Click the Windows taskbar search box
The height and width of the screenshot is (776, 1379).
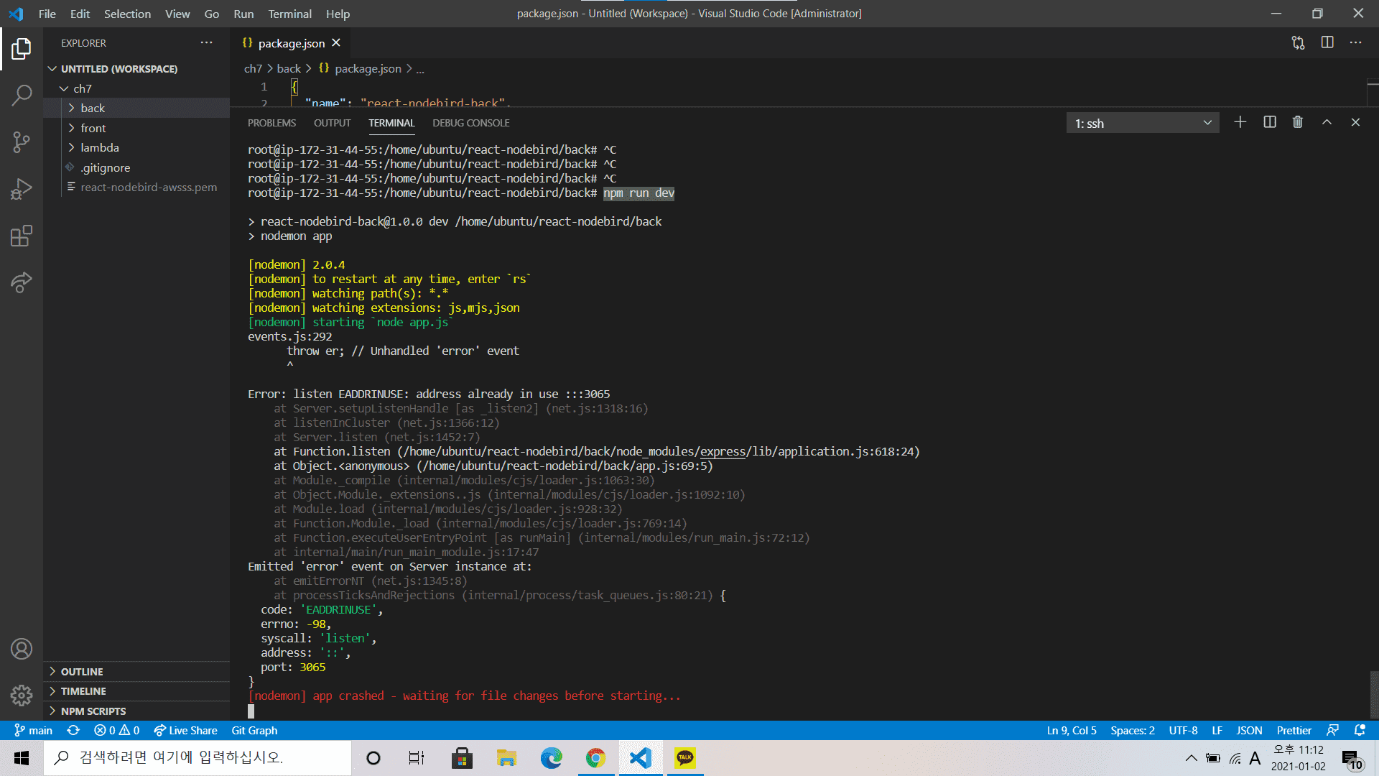(198, 757)
